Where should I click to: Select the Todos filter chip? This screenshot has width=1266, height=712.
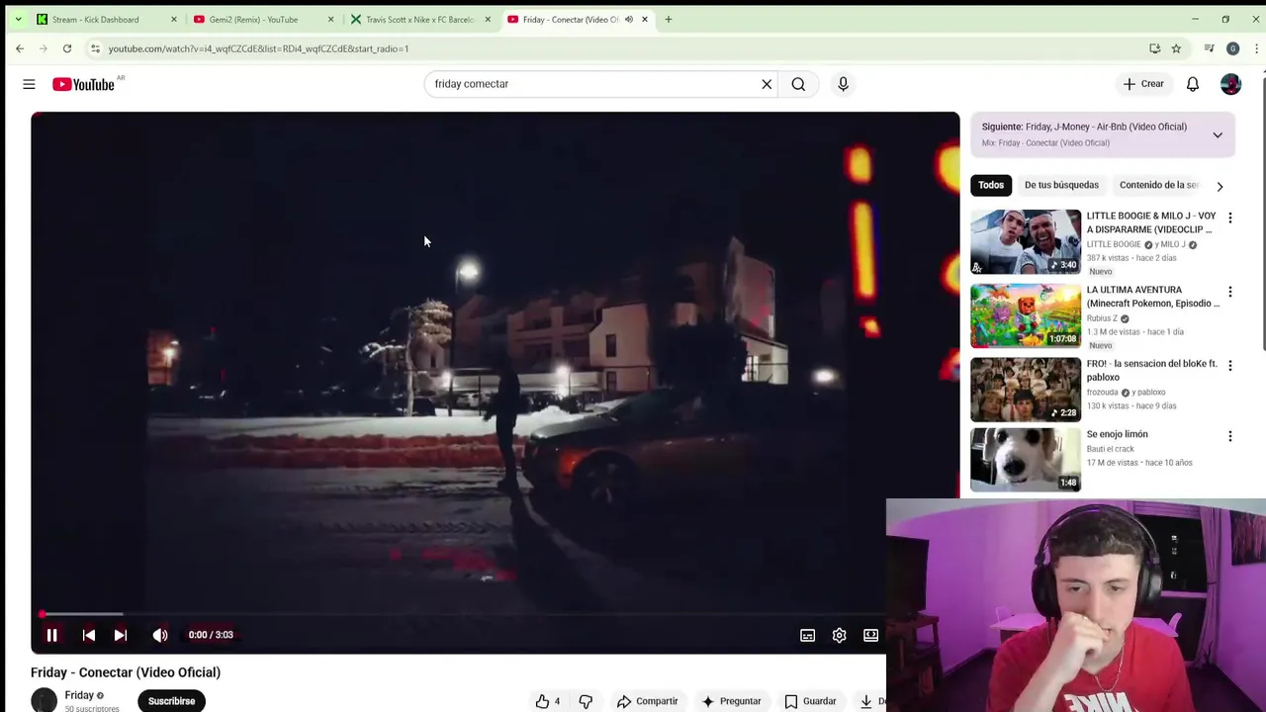click(990, 185)
